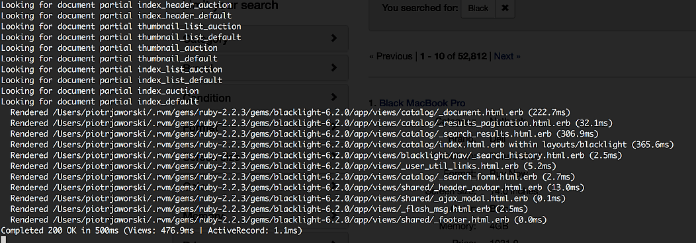Screen dimensions: 696x243
Task: Expand the Condition facet chevron
Action: 334,97
